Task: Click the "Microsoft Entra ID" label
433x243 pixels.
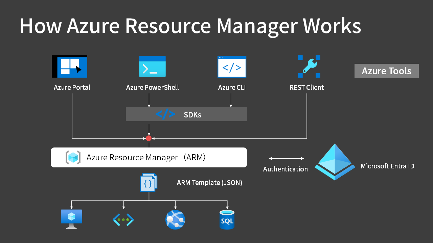Action: tap(388, 166)
